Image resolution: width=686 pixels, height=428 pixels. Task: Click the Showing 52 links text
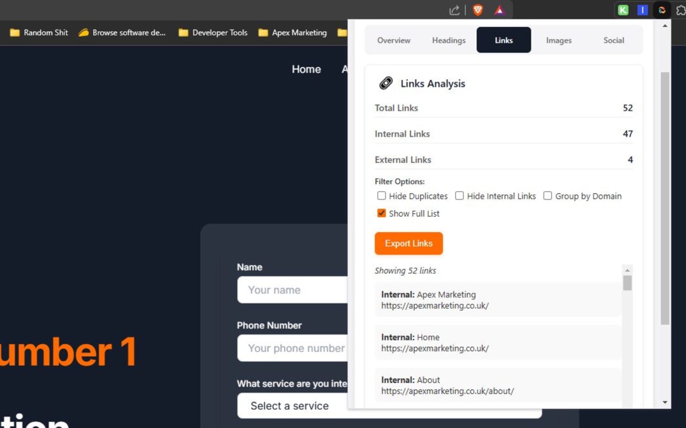point(405,271)
